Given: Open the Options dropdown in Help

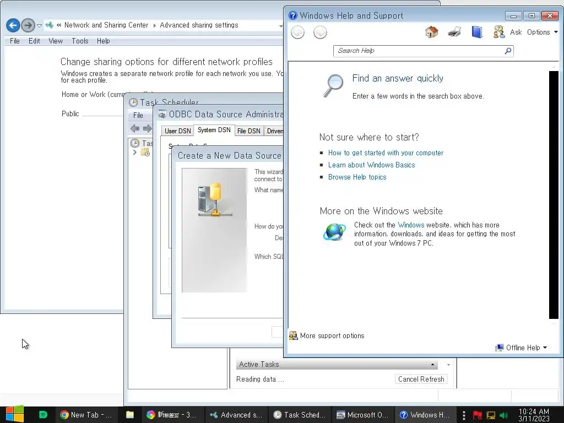Looking at the screenshot, I should point(542,32).
